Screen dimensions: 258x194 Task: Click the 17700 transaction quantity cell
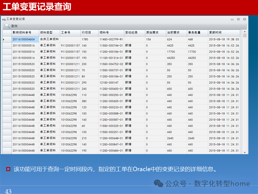click(197, 52)
